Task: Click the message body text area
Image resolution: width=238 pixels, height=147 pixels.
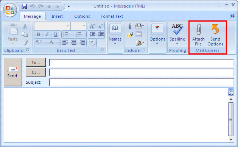Action: [116, 115]
